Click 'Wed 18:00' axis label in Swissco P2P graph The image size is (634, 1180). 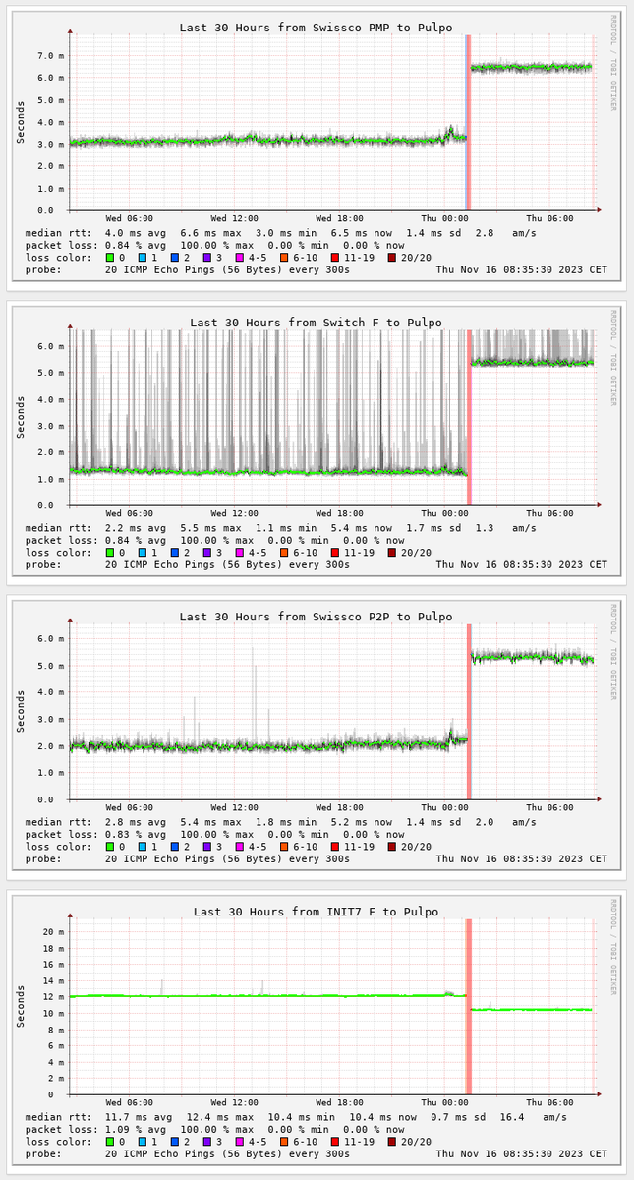pyautogui.click(x=339, y=807)
